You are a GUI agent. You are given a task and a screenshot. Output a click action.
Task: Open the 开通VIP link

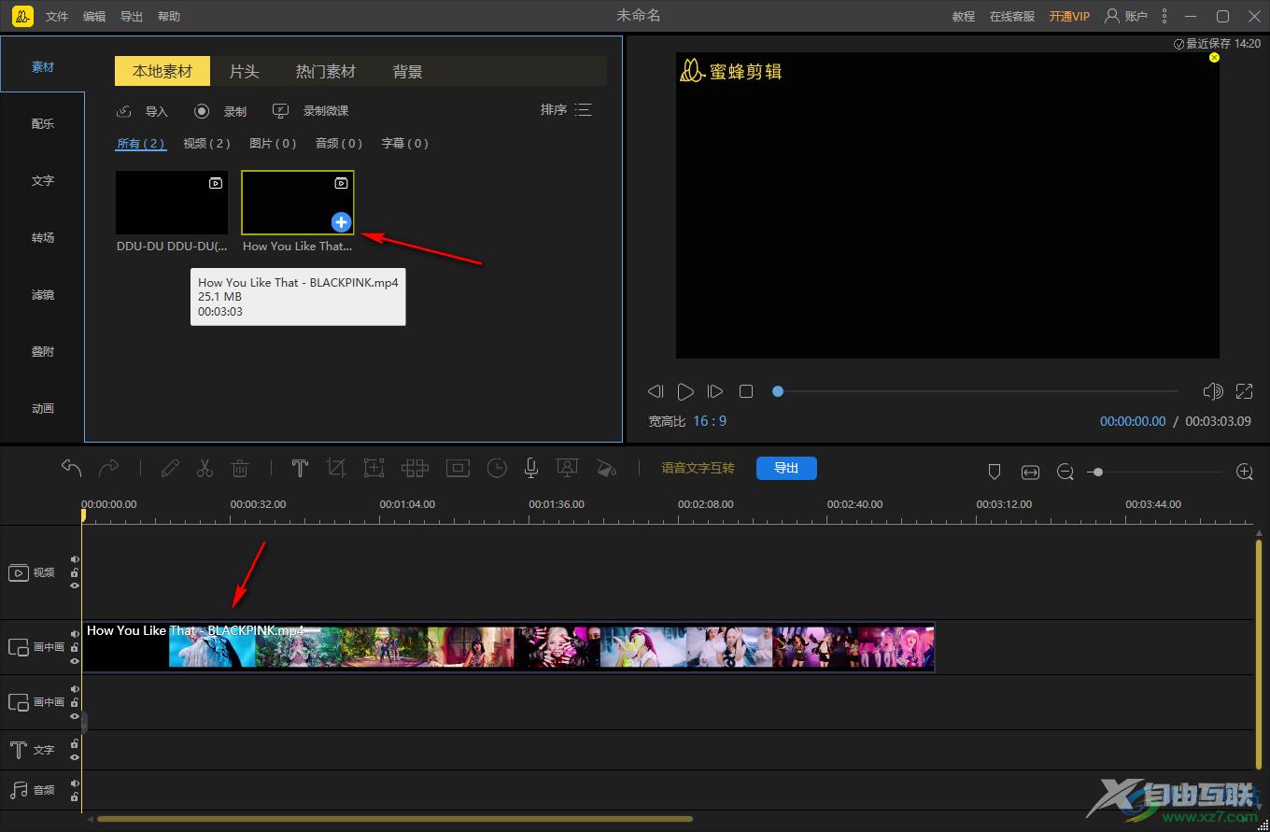[x=1069, y=16]
